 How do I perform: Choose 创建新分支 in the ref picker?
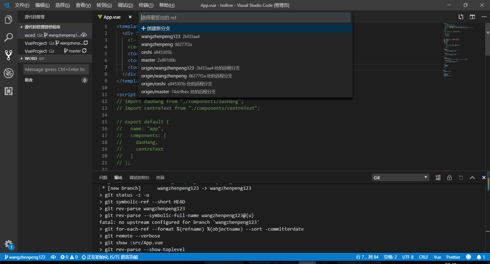(156, 28)
